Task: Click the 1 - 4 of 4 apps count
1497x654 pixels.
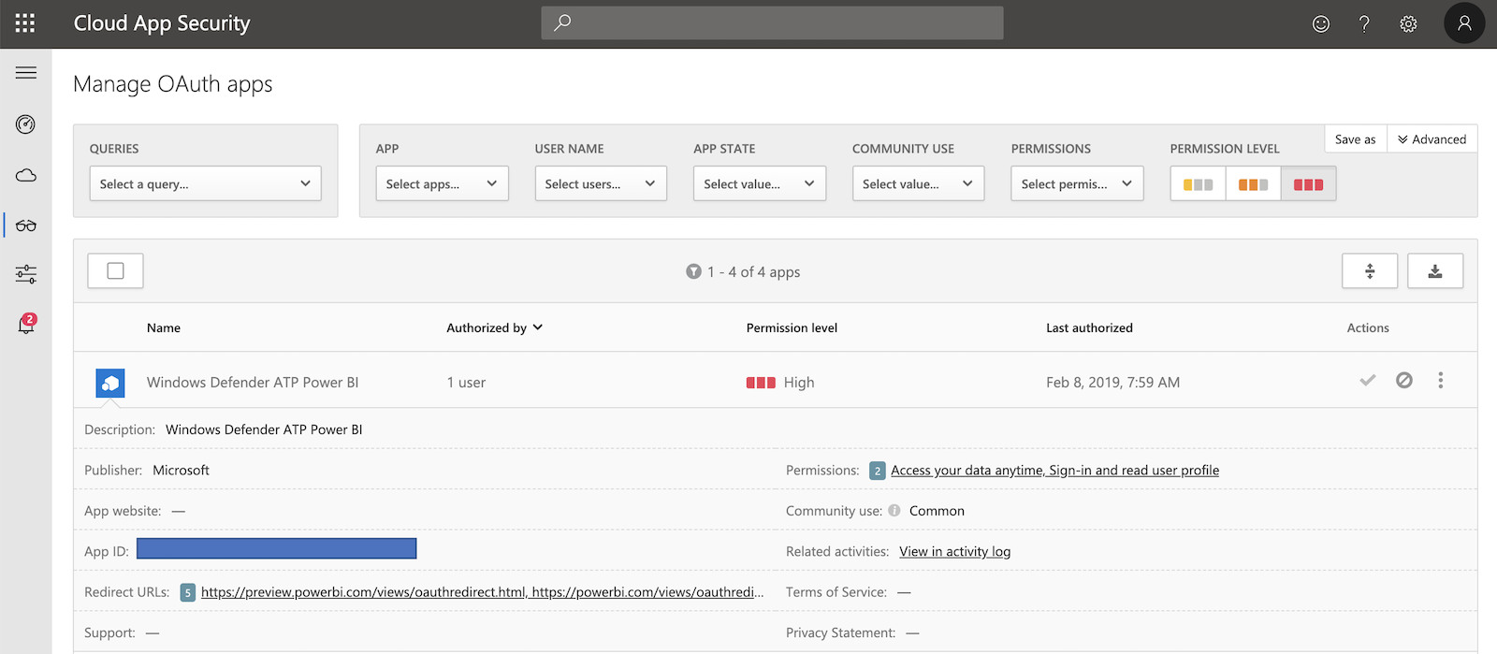Action: click(x=753, y=272)
